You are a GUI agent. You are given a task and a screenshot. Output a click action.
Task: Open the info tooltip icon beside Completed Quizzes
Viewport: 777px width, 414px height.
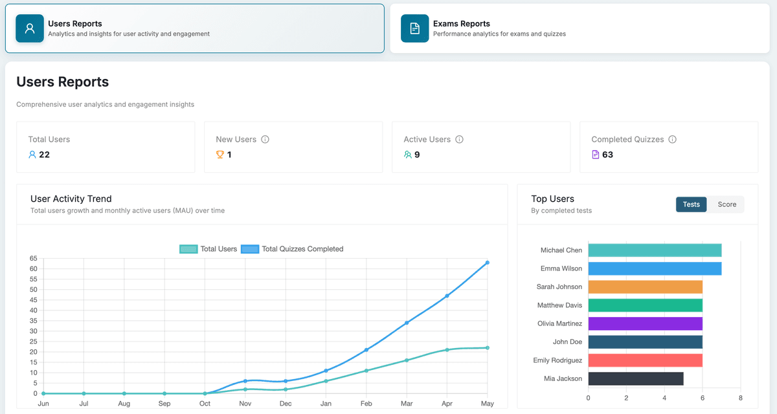pyautogui.click(x=672, y=138)
